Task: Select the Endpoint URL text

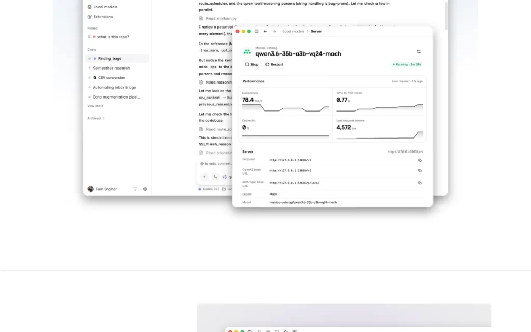Action: [290, 160]
